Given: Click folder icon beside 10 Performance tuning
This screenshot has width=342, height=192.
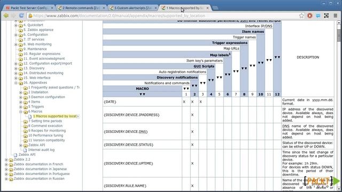Looking at the screenshot, I should [x=25, y=135].
